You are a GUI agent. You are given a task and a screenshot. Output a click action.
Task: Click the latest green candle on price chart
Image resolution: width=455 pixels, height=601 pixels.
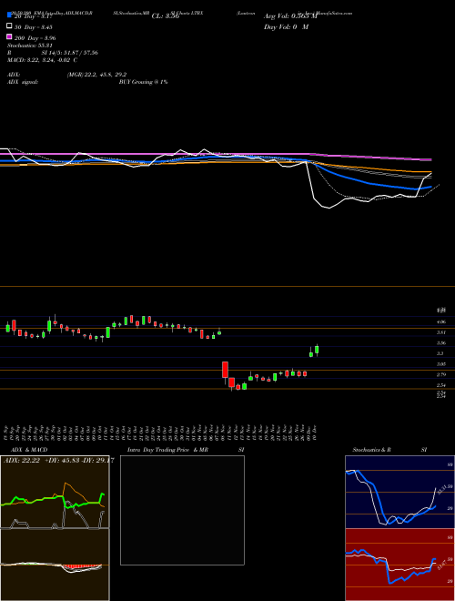tap(317, 350)
